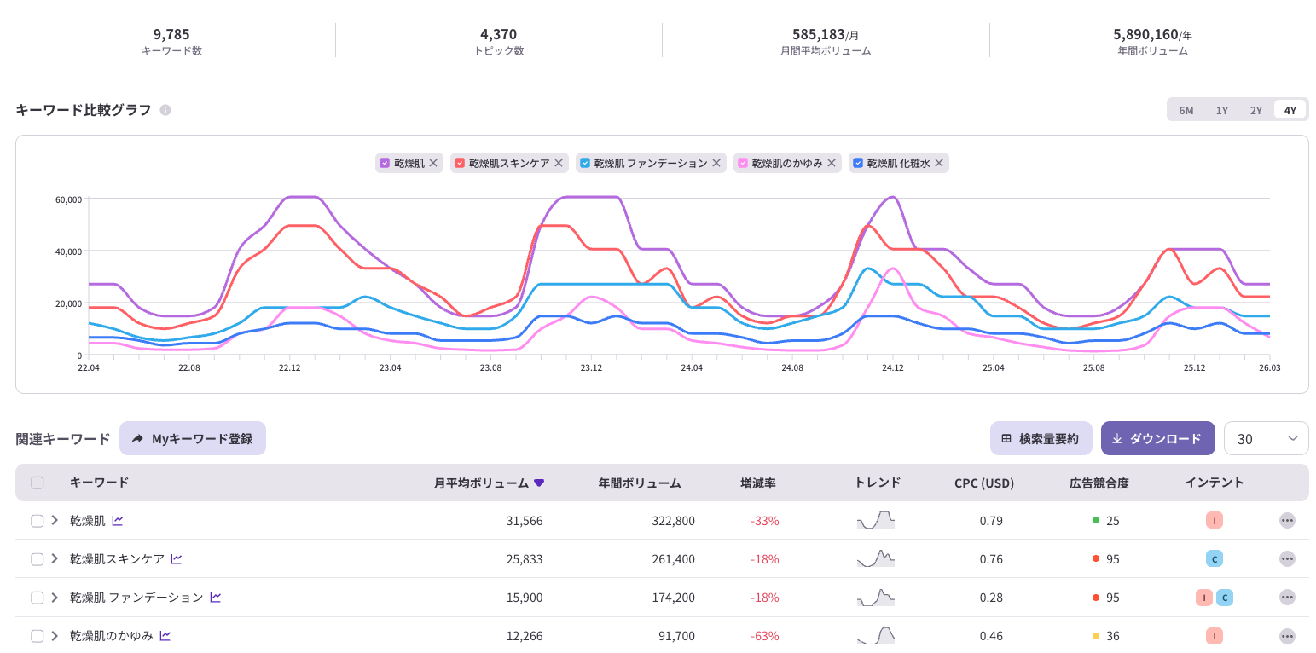Remove the 乾燥肌 化粧水 keyword chip
The height and width of the screenshot is (653, 1316).
(x=938, y=163)
